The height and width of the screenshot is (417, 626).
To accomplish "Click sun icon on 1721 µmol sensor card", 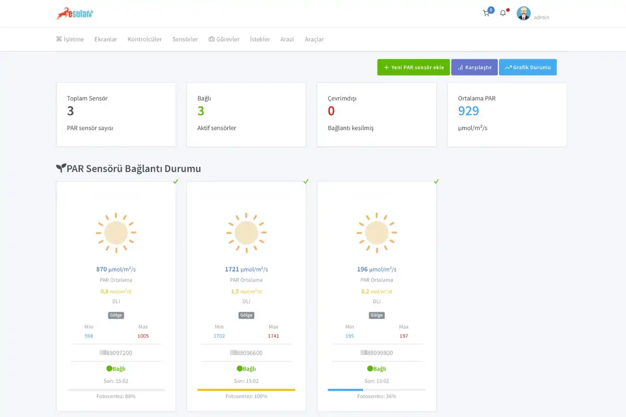I will point(246,232).
